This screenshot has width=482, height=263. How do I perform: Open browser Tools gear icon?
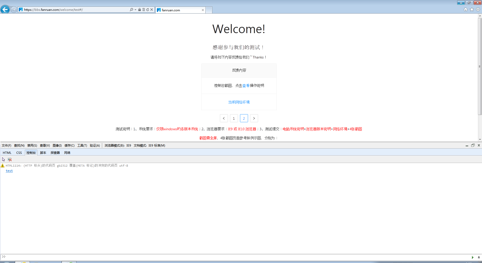(478, 10)
